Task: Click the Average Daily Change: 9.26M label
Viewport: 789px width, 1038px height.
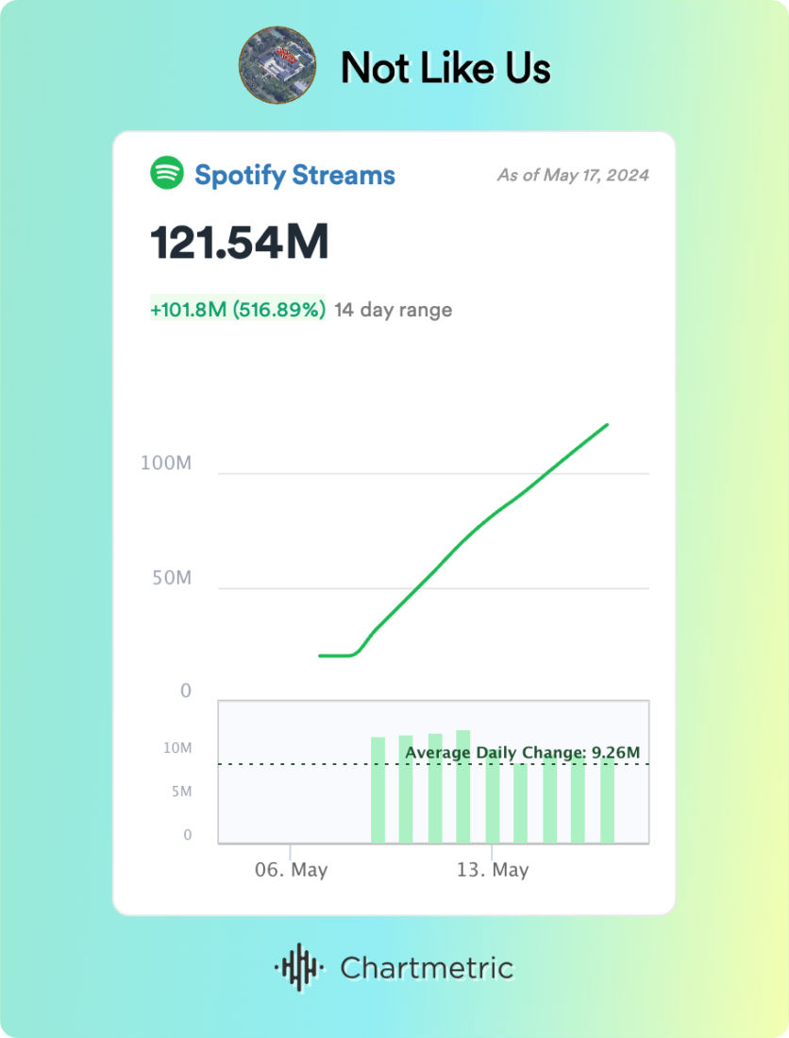Action: (522, 753)
